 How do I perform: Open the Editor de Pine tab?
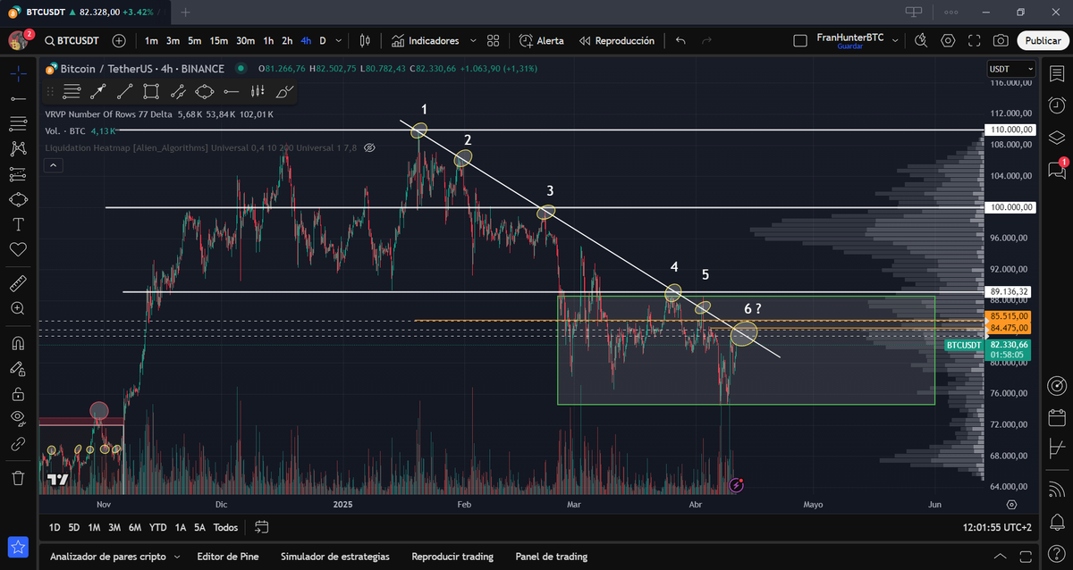tap(227, 557)
